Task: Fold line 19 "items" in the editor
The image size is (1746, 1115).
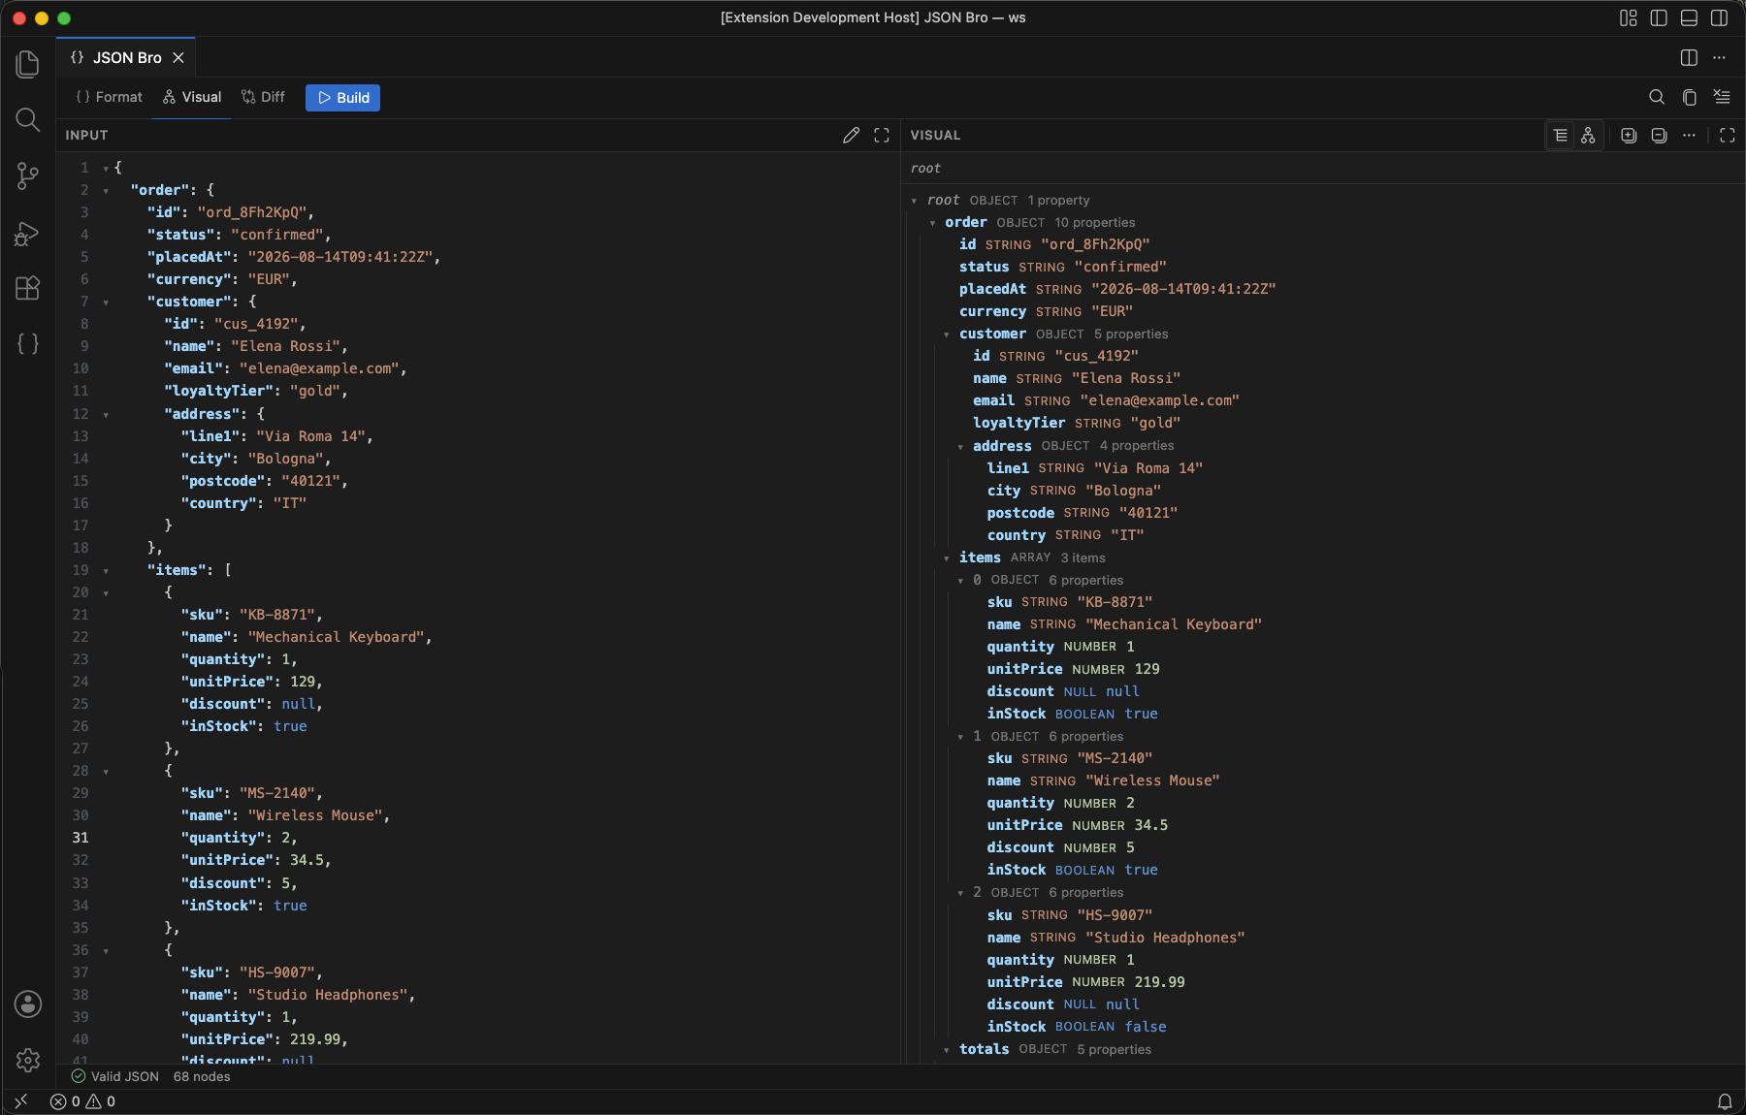Action: (106, 571)
